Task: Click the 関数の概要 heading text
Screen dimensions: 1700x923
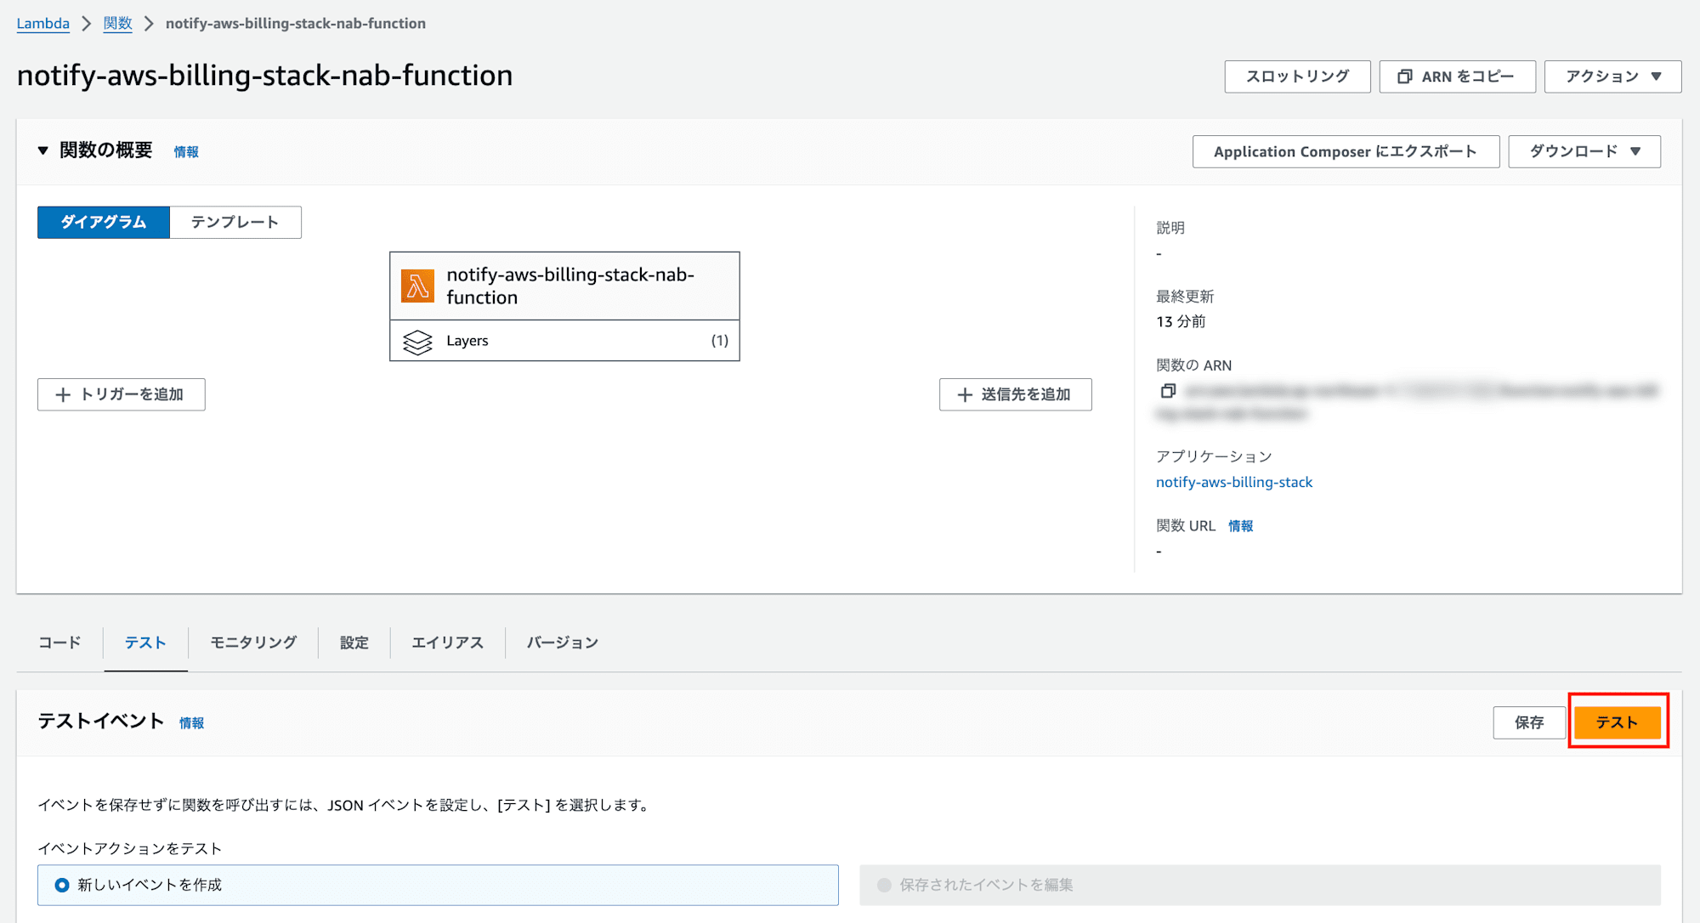Action: click(106, 150)
